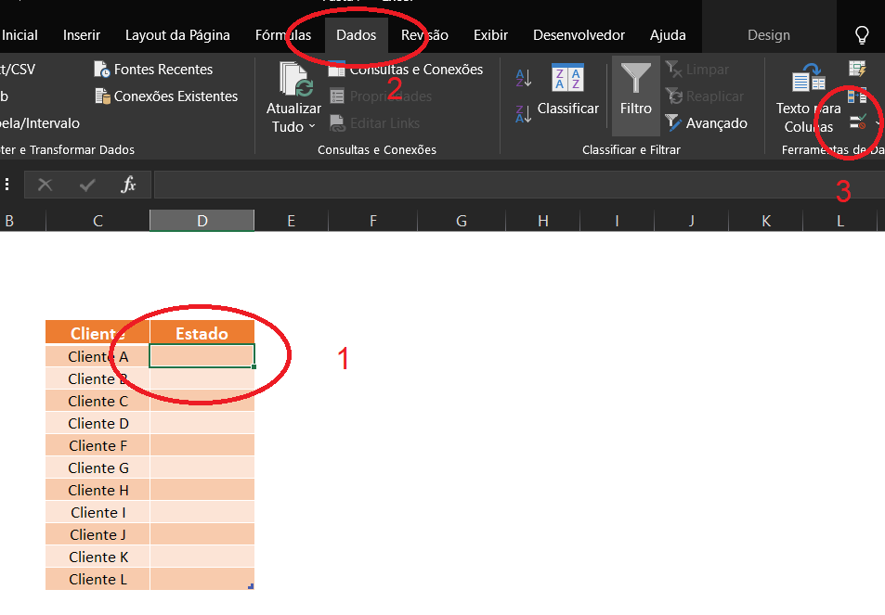Click the lightbulb Tell Me icon

862,35
